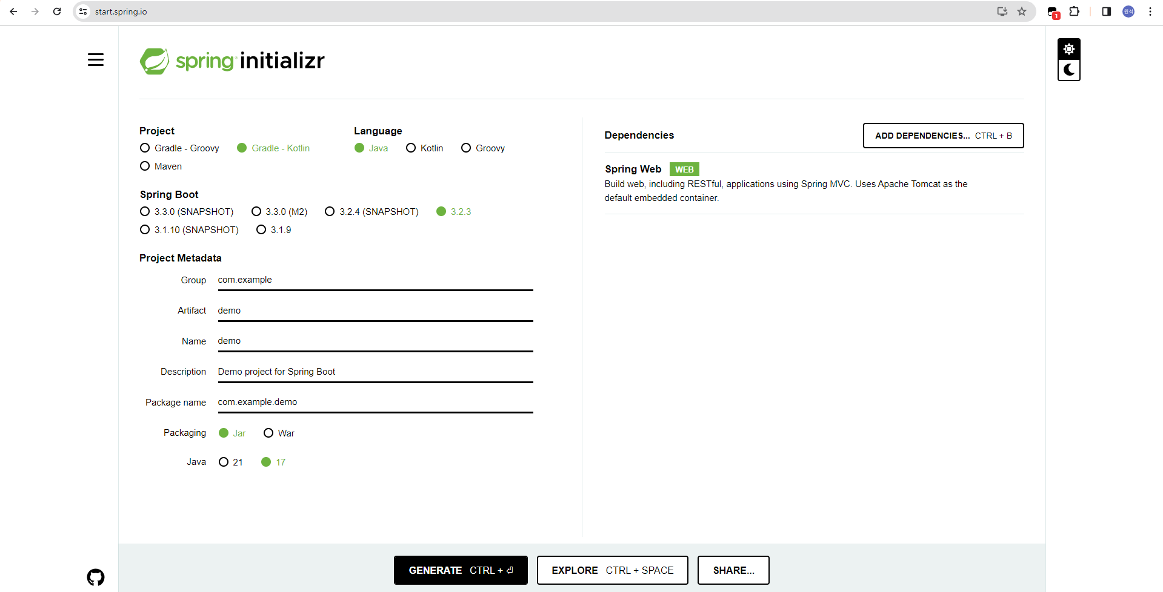Screen dimensions: 1163x592
Task: Click the install app icon in address bar
Action: (x=1002, y=12)
